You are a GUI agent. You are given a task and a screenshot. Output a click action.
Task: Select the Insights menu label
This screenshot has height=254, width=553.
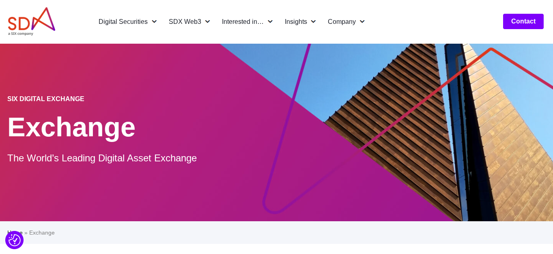296,22
